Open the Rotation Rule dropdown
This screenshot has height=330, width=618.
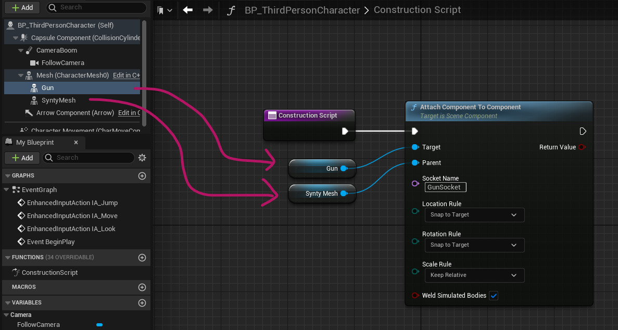pyautogui.click(x=474, y=245)
